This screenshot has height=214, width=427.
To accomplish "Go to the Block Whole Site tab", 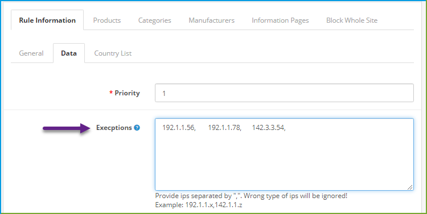I will tap(352, 20).
